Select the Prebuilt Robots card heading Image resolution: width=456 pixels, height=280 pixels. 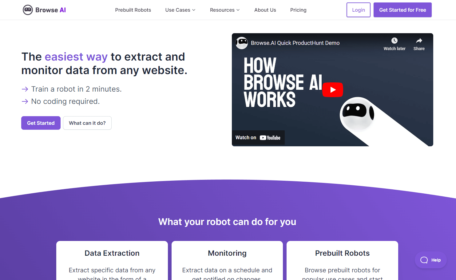[342, 253]
